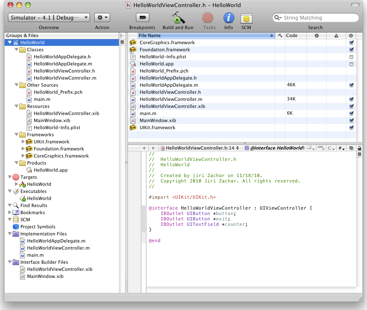Click the Project Symbols cube icon

point(16,227)
